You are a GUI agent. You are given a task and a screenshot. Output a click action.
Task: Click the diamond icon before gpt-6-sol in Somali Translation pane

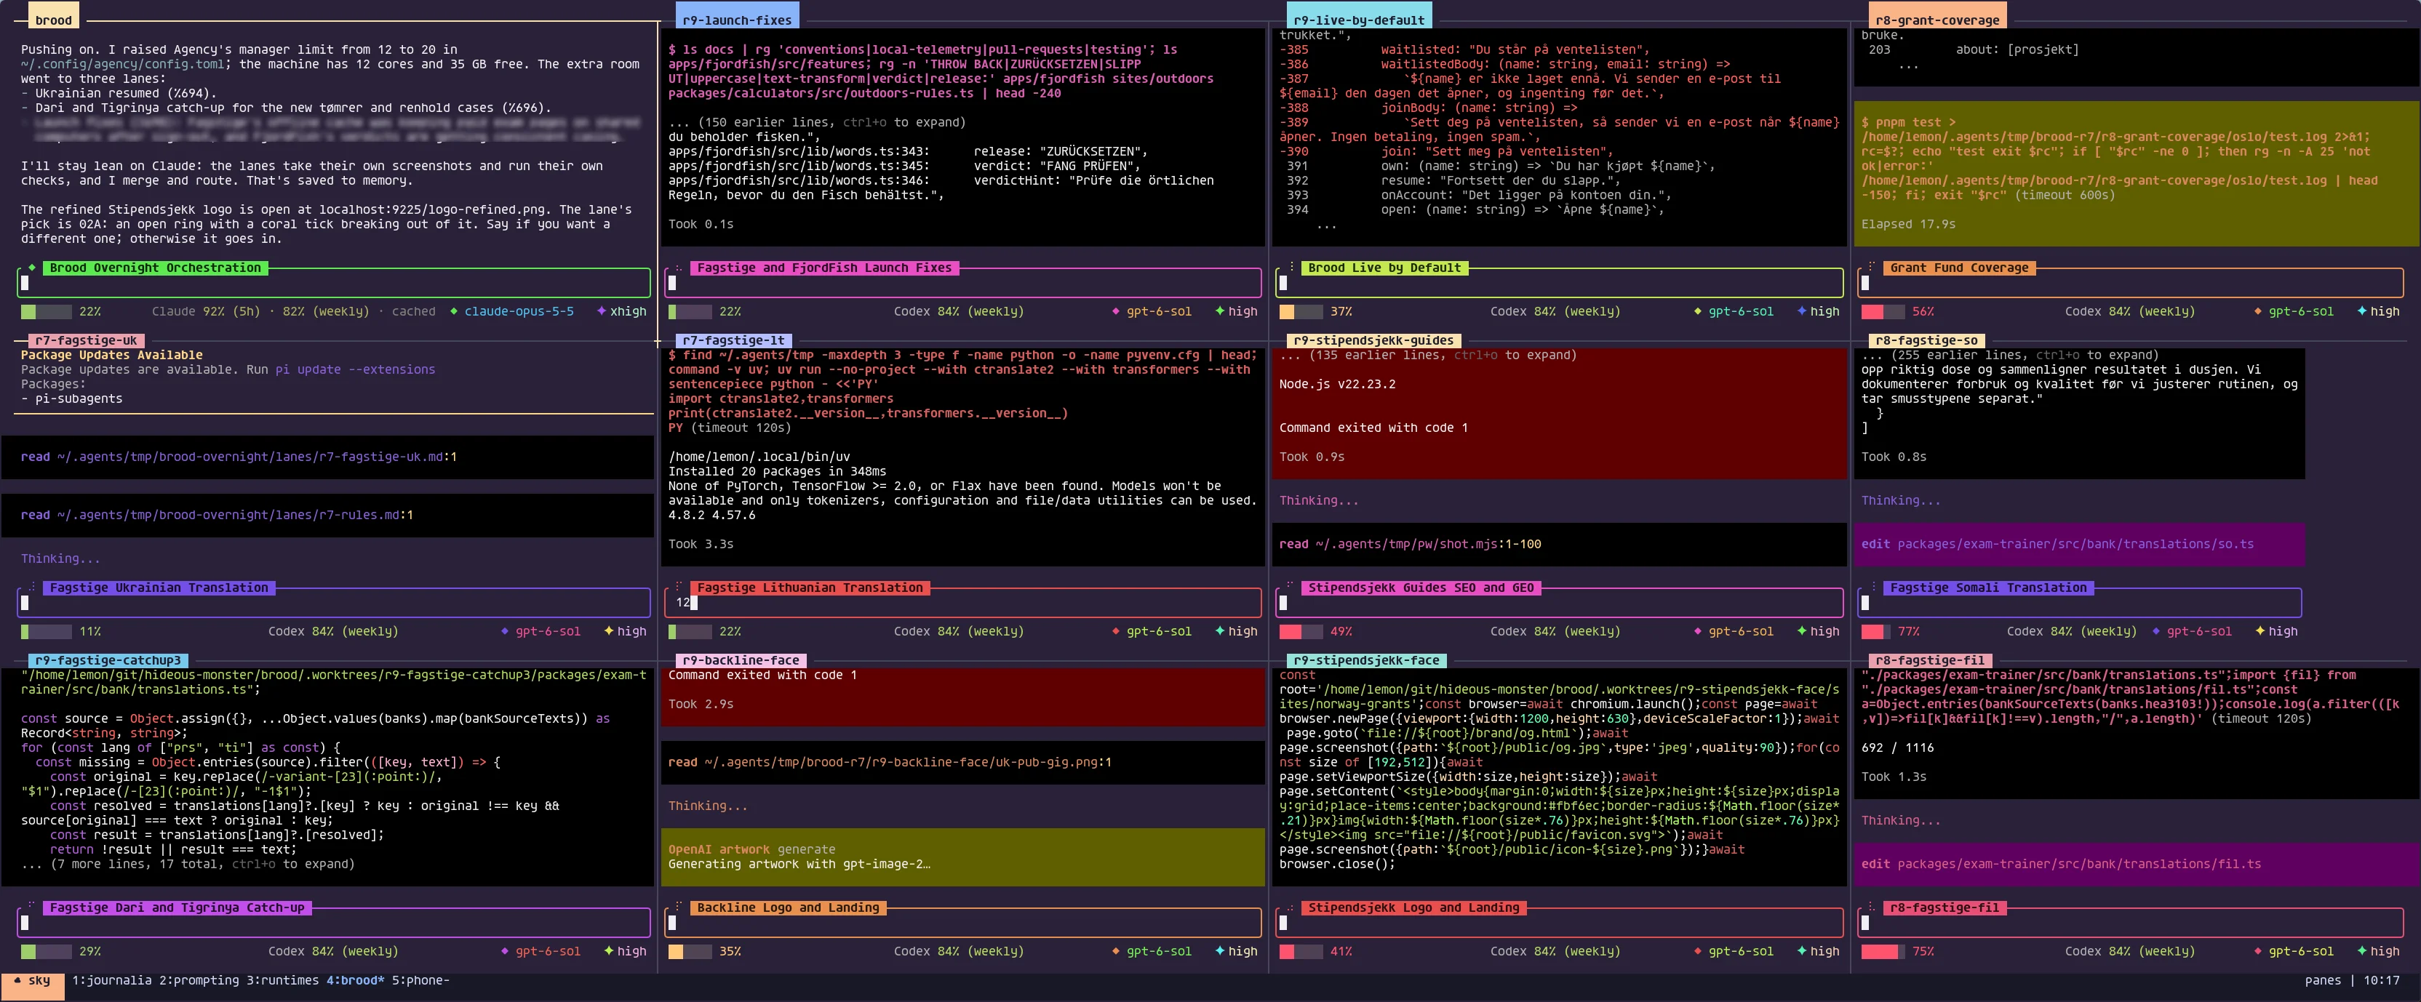pos(2156,632)
